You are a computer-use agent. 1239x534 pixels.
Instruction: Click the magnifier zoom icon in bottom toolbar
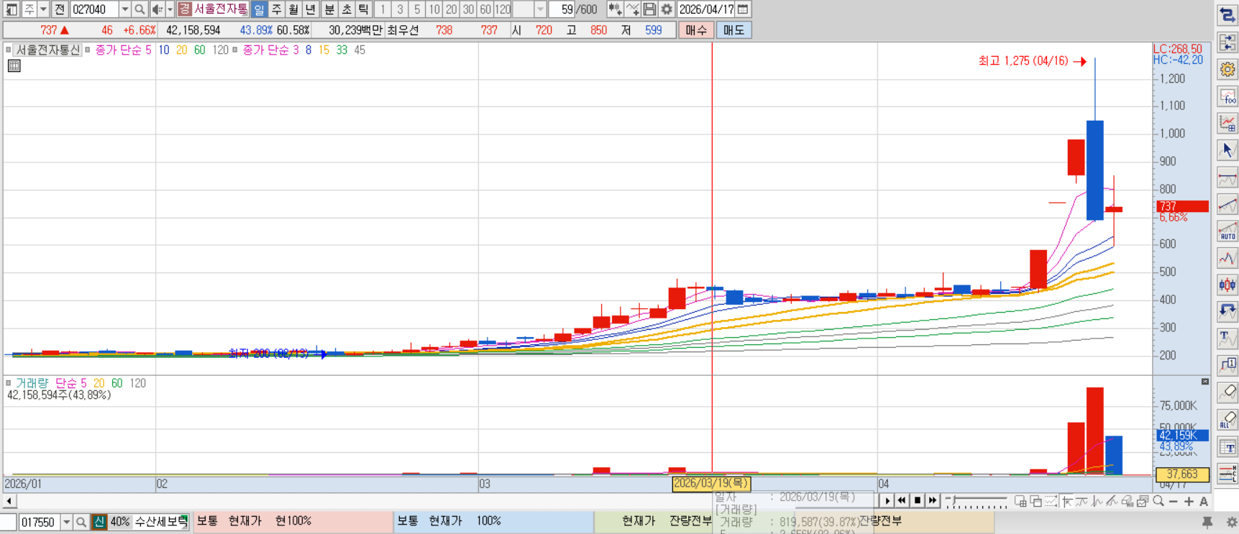click(x=1158, y=501)
